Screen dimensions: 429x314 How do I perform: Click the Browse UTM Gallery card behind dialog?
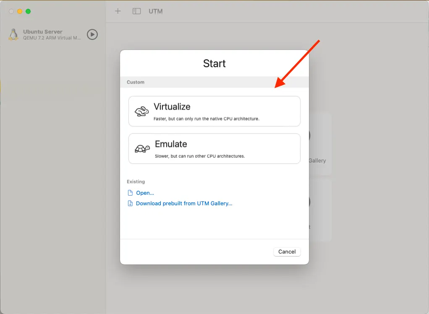318,145
